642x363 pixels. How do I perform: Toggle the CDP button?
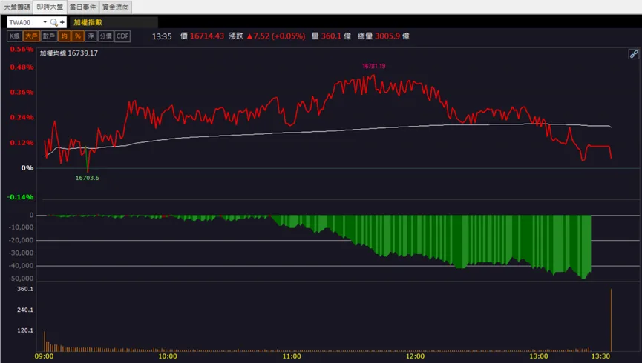pos(122,36)
